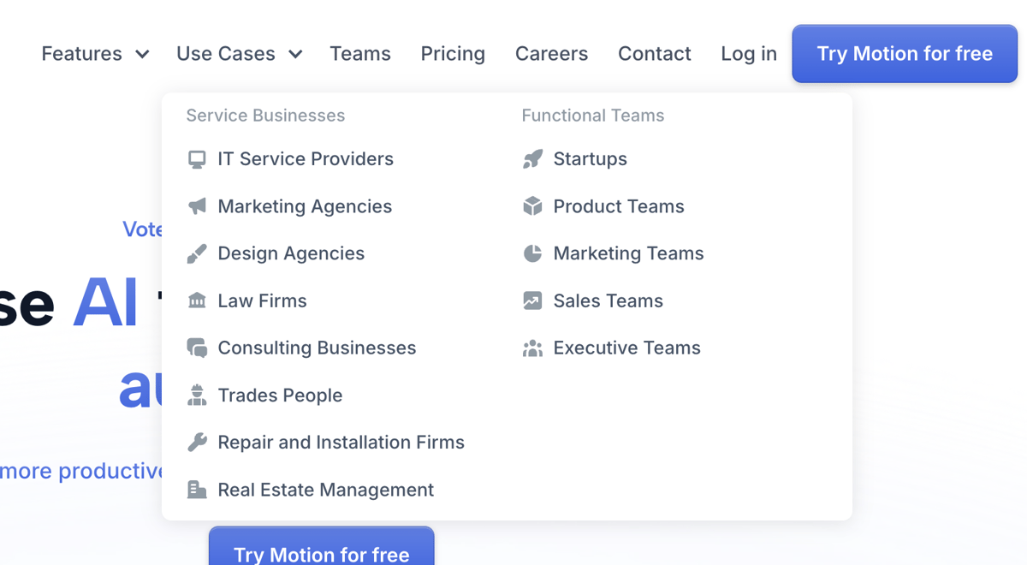Select Pricing in the navigation bar
The height and width of the screenshot is (565, 1027).
pos(453,53)
